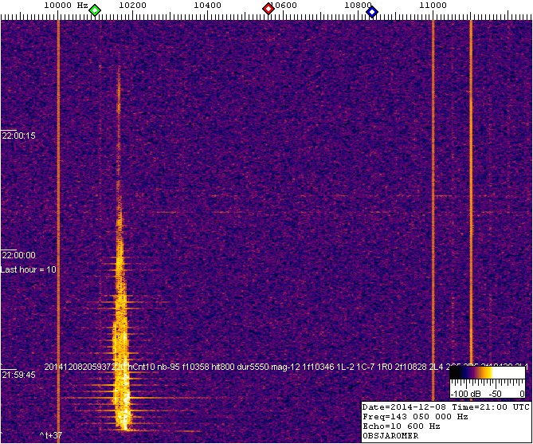This screenshot has width=533, height=444.
Task: Click the bright meteor echo trace
Action: click(120, 335)
